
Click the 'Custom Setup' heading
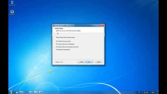click(x=59, y=28)
